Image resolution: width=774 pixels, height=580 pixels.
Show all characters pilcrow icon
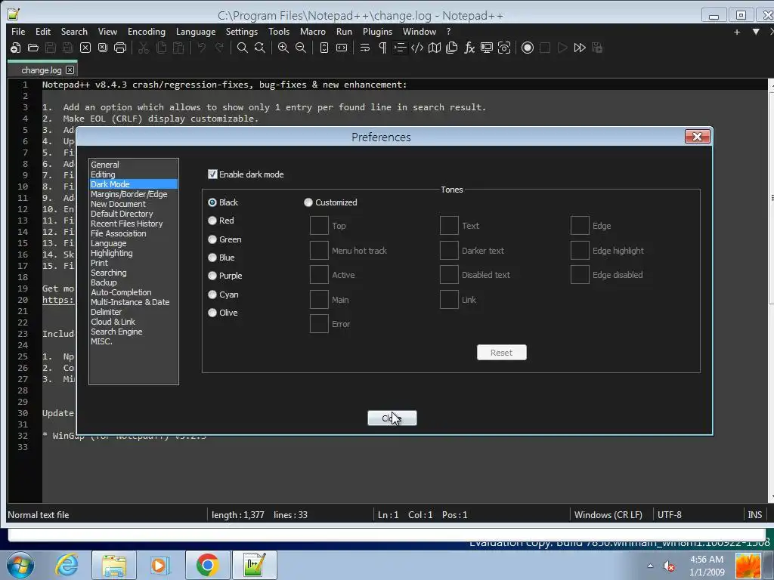tap(382, 48)
